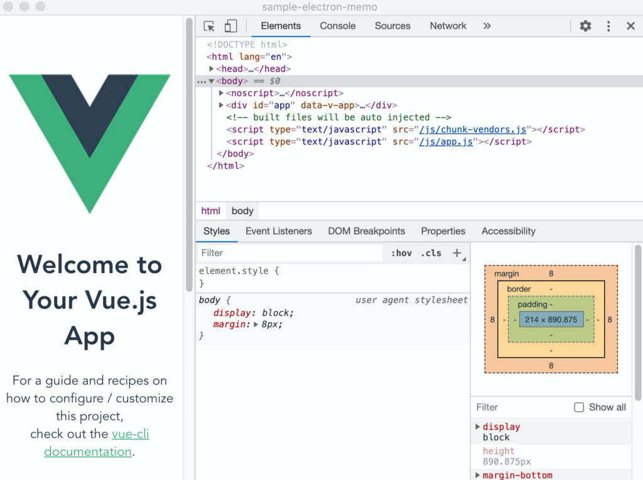Switch to the Sources tab
This screenshot has width=643, height=480.
point(392,26)
